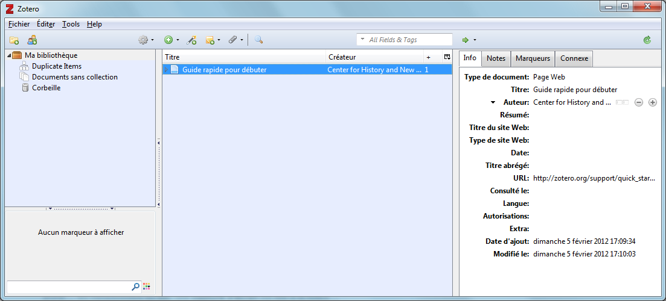The height and width of the screenshot is (301, 666).
Task: Click the paperclip attachment icon
Action: 232,40
